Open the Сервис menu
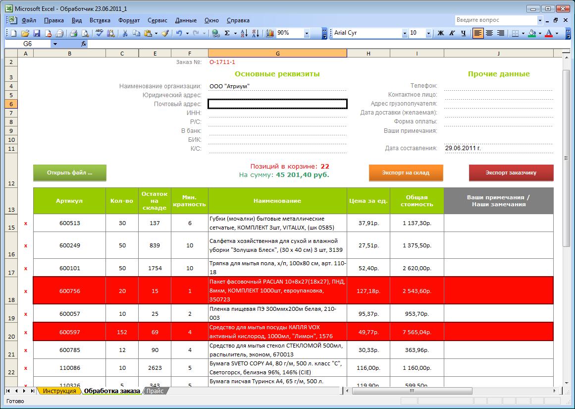This screenshot has height=409, width=575. click(157, 20)
